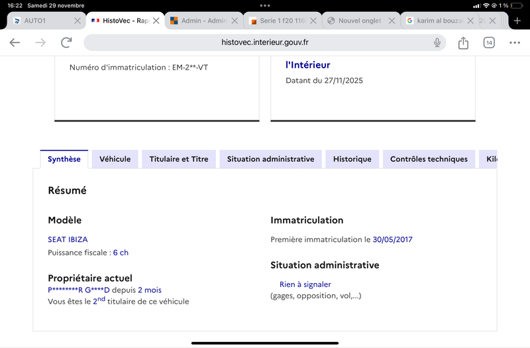Select the Synthèse tab
The height and width of the screenshot is (348, 530).
point(64,159)
